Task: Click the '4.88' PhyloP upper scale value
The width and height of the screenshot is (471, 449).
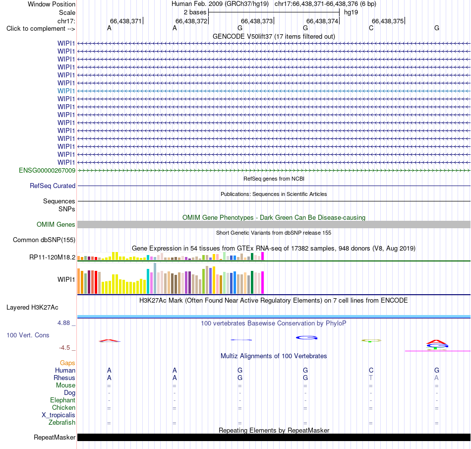Action: click(x=63, y=323)
